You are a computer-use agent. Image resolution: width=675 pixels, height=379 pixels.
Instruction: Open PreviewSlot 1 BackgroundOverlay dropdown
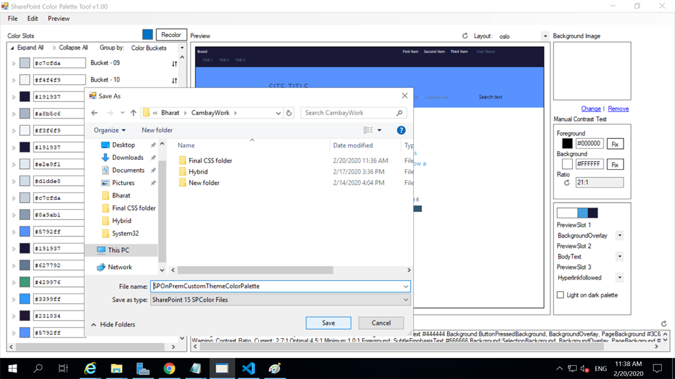[620, 236]
